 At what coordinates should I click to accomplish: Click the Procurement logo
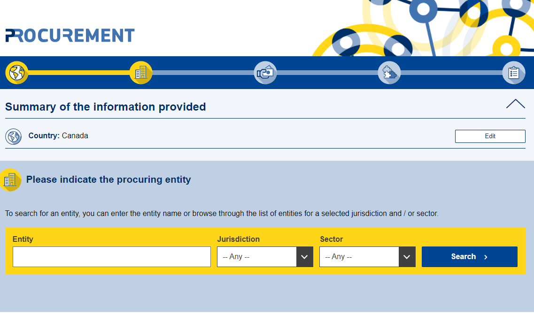point(70,36)
